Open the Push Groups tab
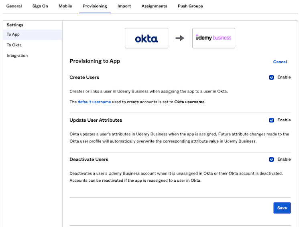The image size is (301, 227). click(190, 6)
